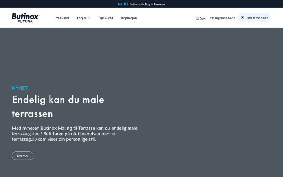Open the Søk search link
Screen dimensions: 283x177
point(200,18)
